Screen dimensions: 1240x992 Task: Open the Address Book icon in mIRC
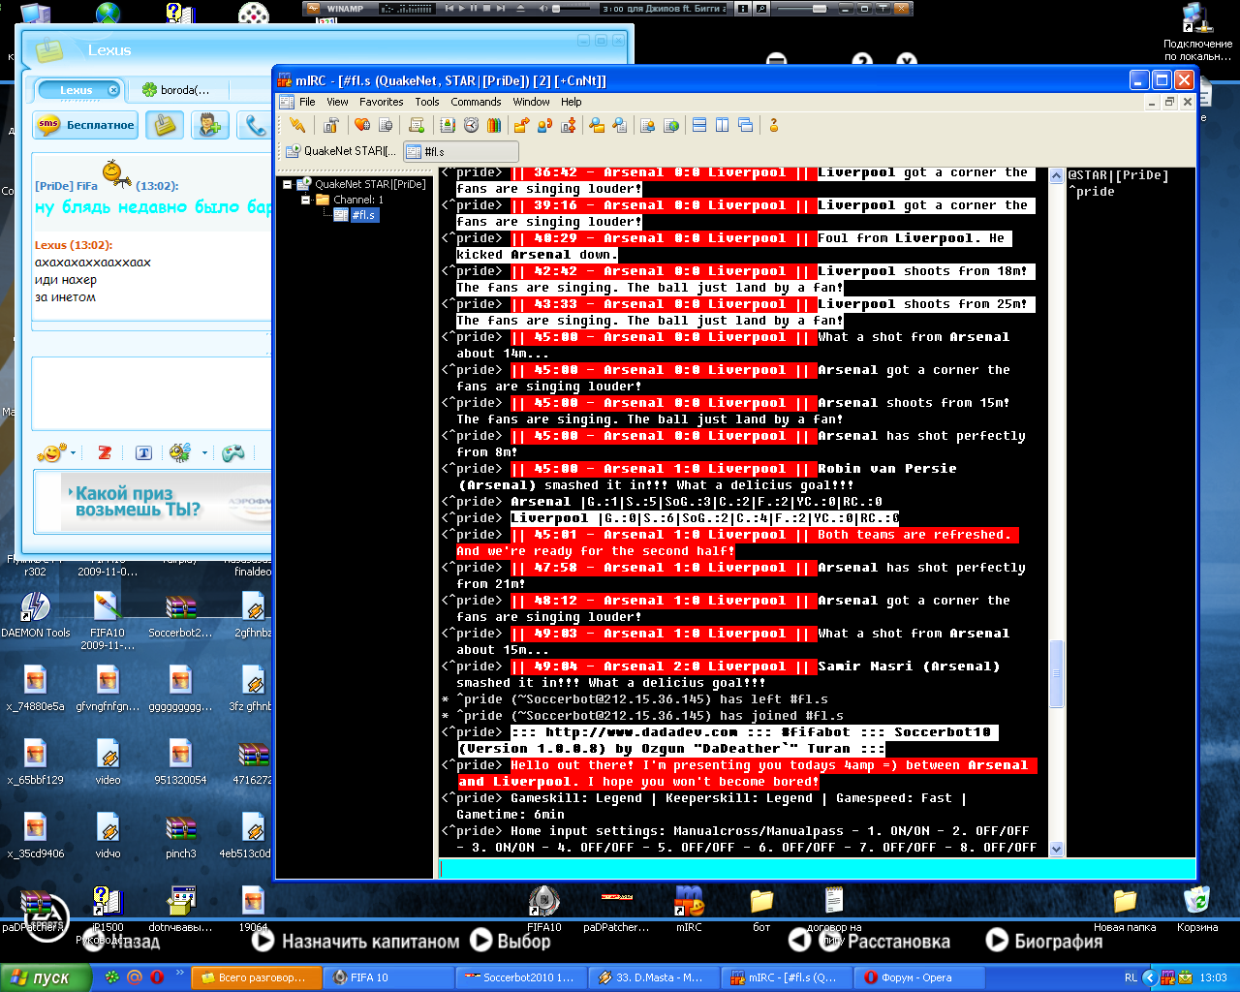point(448,125)
